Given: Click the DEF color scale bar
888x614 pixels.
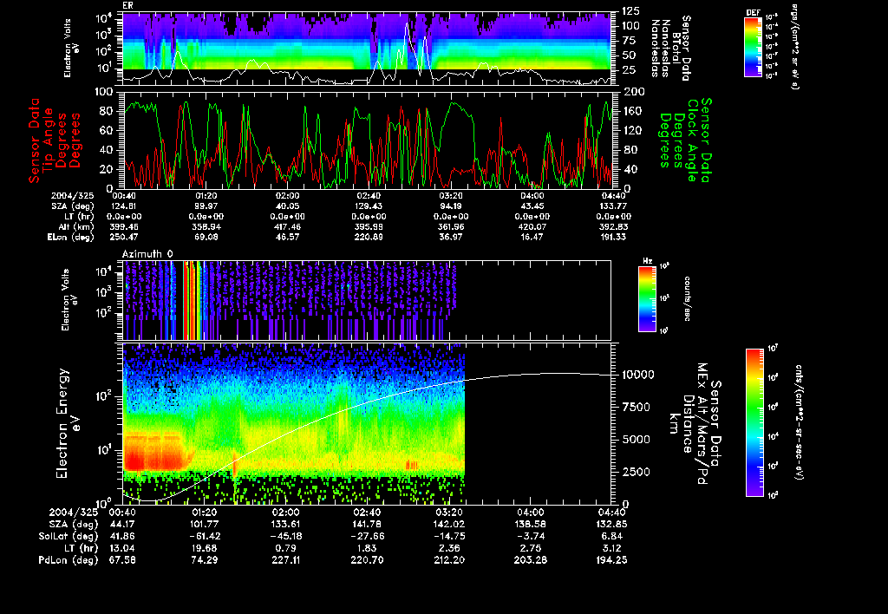Looking at the screenshot, I should coord(753,47).
